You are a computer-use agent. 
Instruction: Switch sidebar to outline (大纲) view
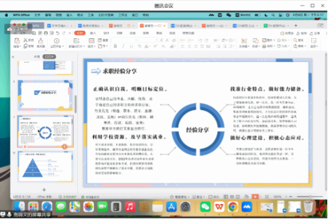[x=37, y=57]
